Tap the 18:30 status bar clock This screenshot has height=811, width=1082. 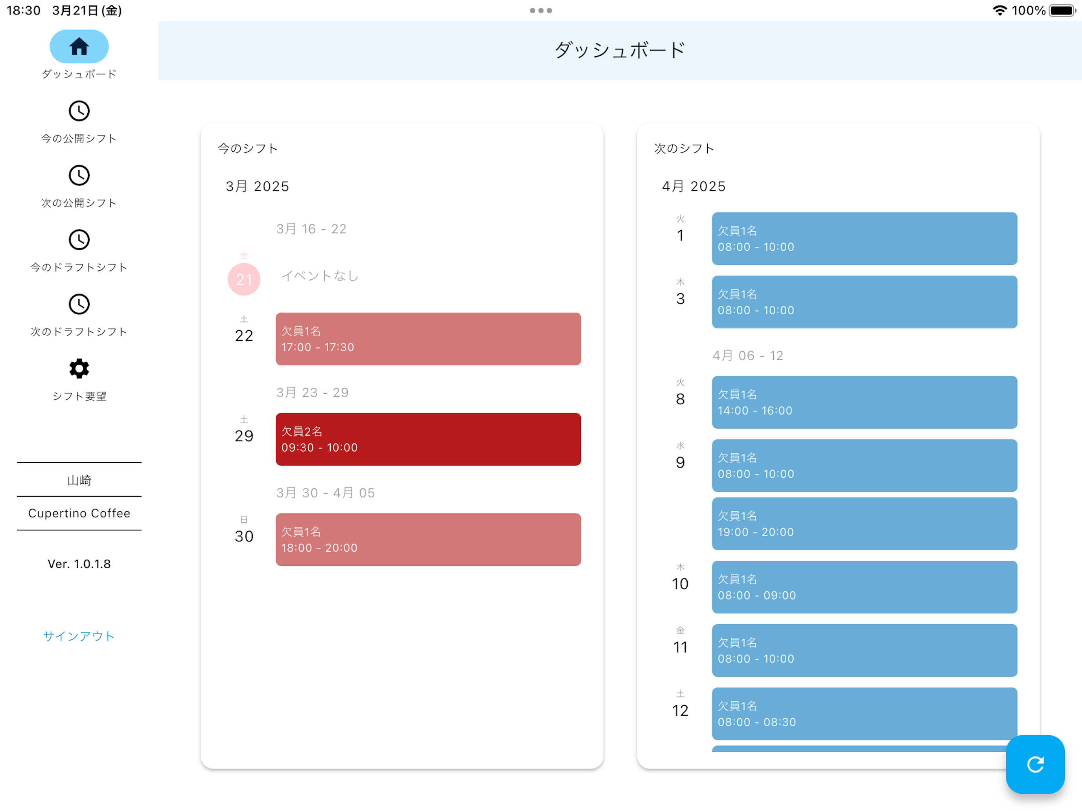tap(24, 10)
